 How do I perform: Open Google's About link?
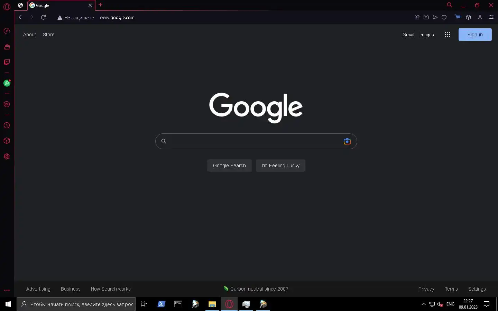click(29, 35)
